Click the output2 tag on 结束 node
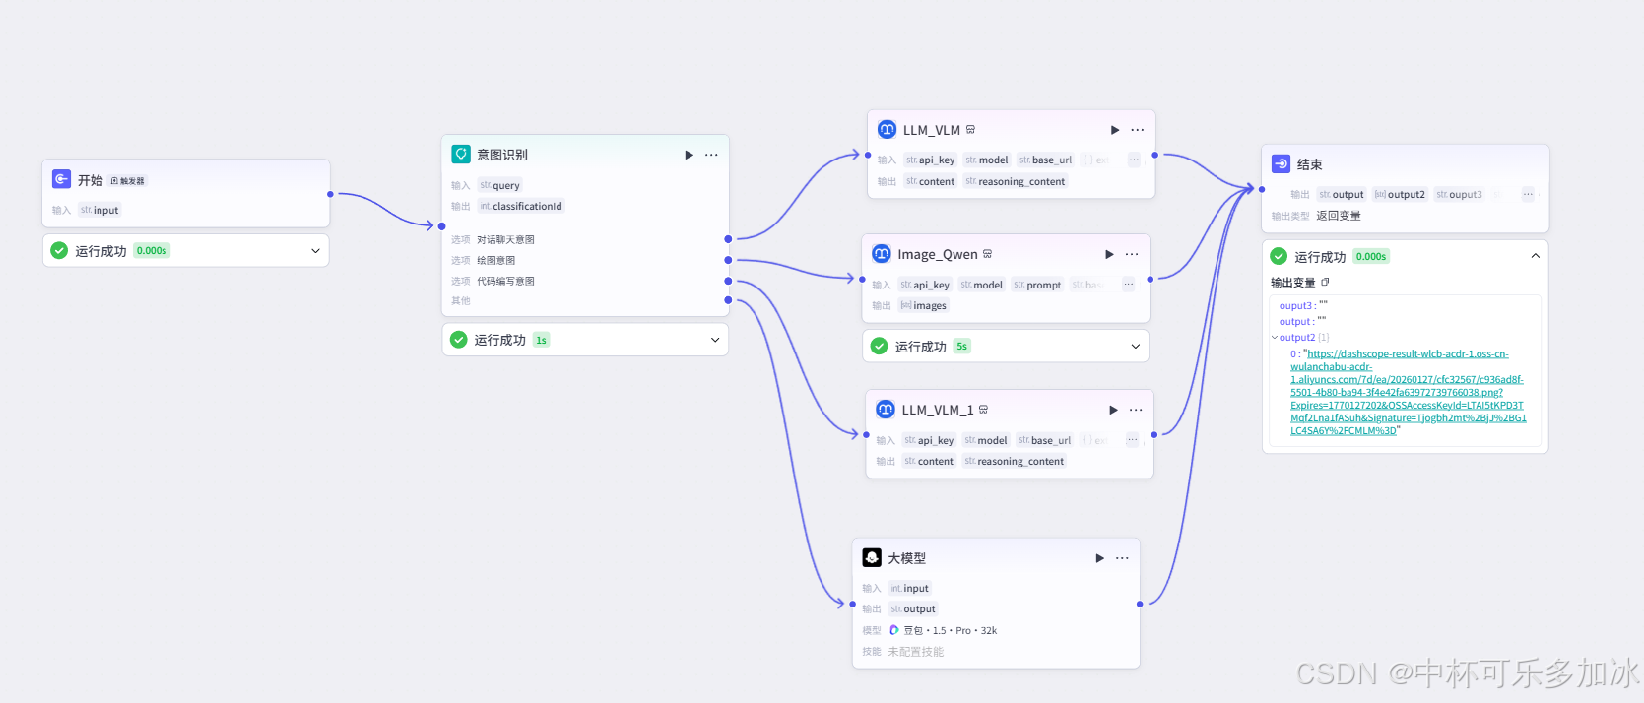The image size is (1644, 703). click(1400, 194)
